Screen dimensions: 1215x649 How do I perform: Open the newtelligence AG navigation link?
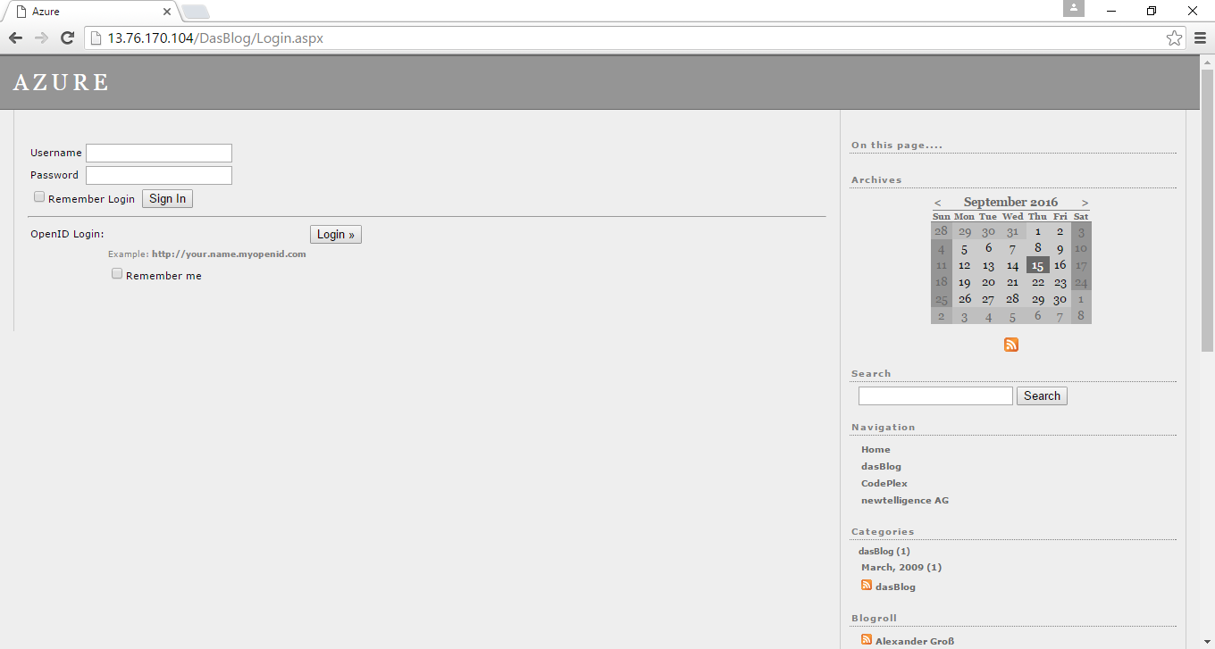(x=905, y=500)
